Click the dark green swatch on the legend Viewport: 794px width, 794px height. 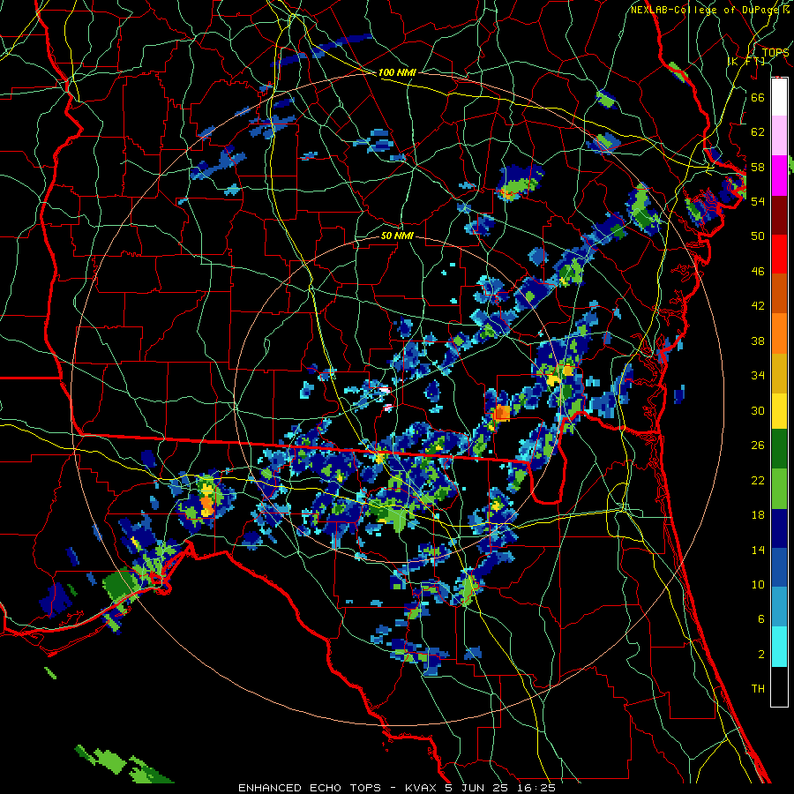tap(779, 449)
